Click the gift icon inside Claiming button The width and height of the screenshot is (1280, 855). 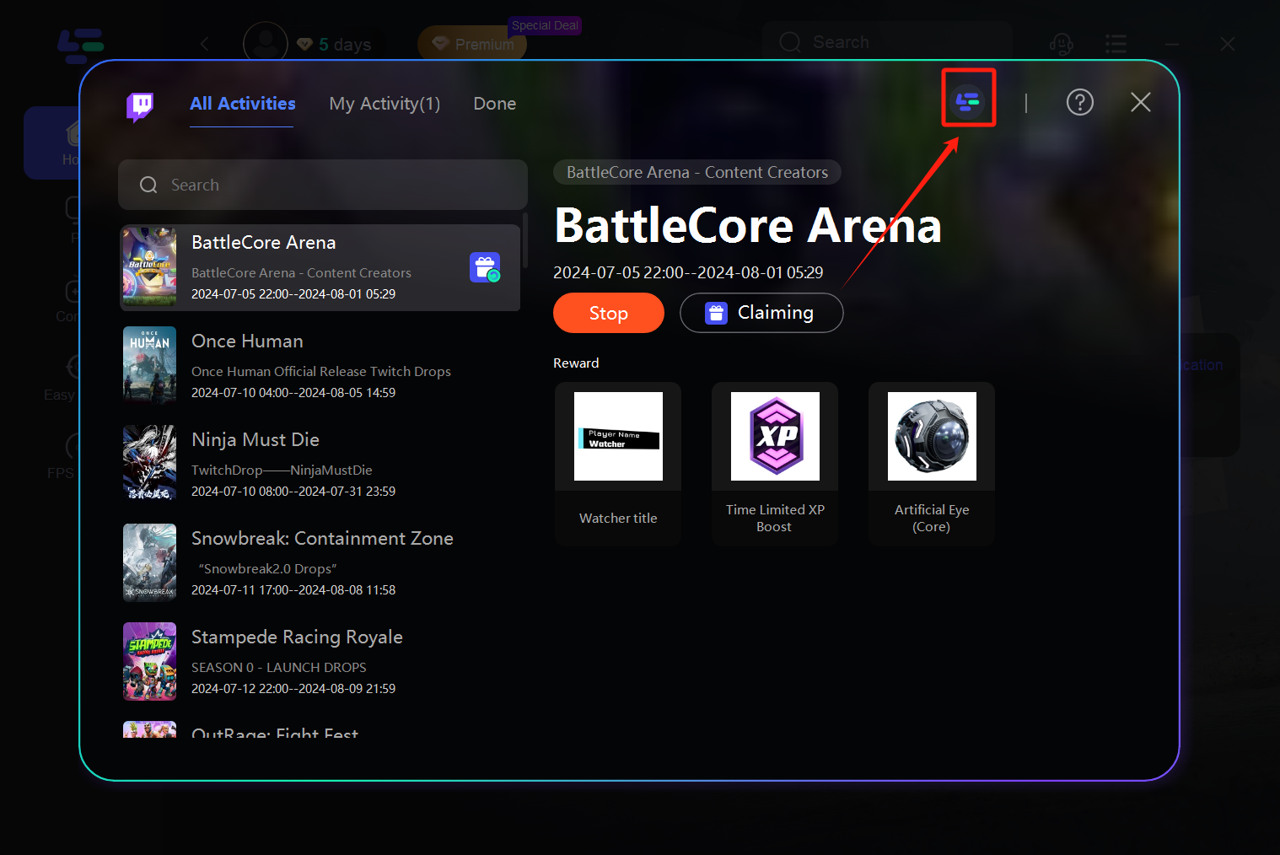click(x=716, y=313)
